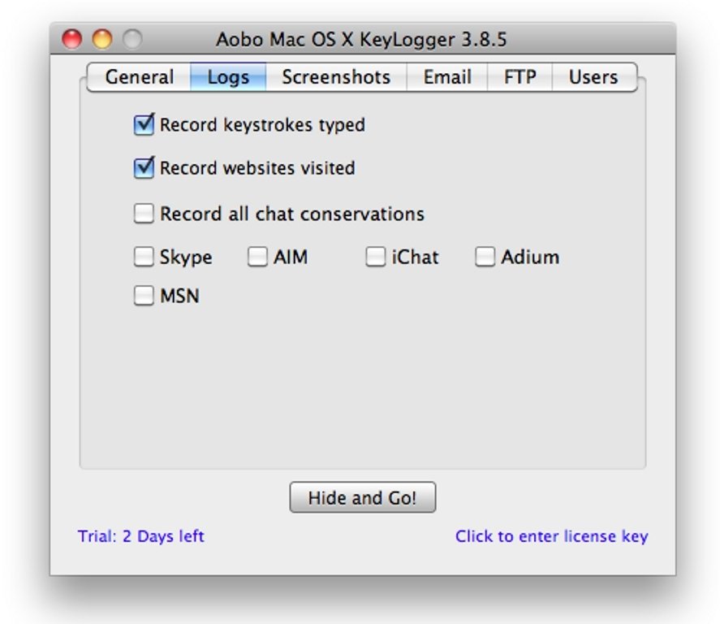
Task: Uncheck Record keystrokes typed
Action: click(x=144, y=125)
